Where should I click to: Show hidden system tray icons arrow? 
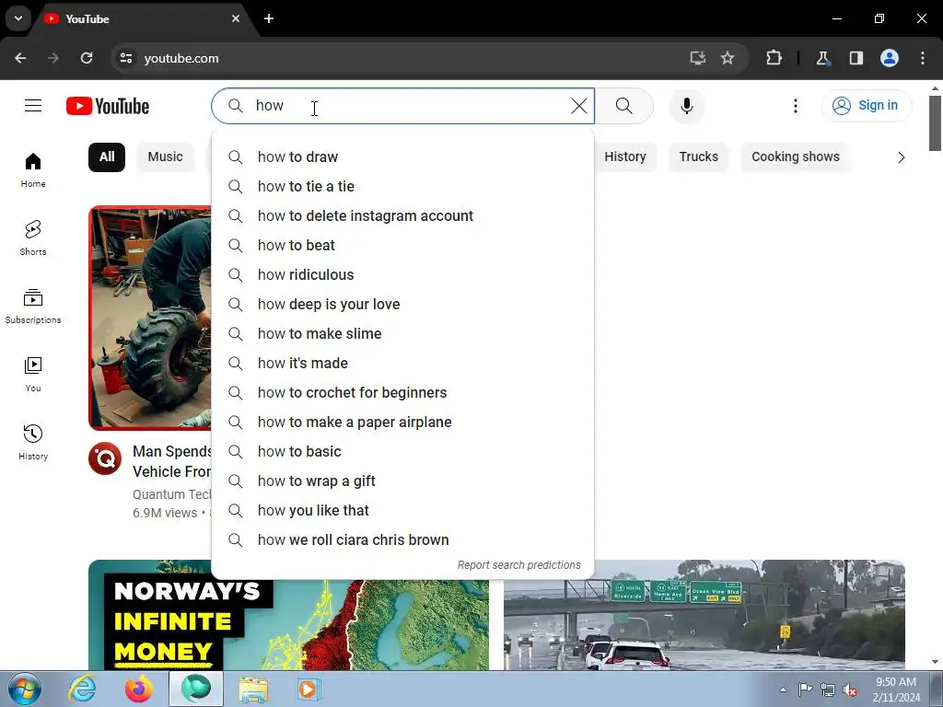(783, 690)
